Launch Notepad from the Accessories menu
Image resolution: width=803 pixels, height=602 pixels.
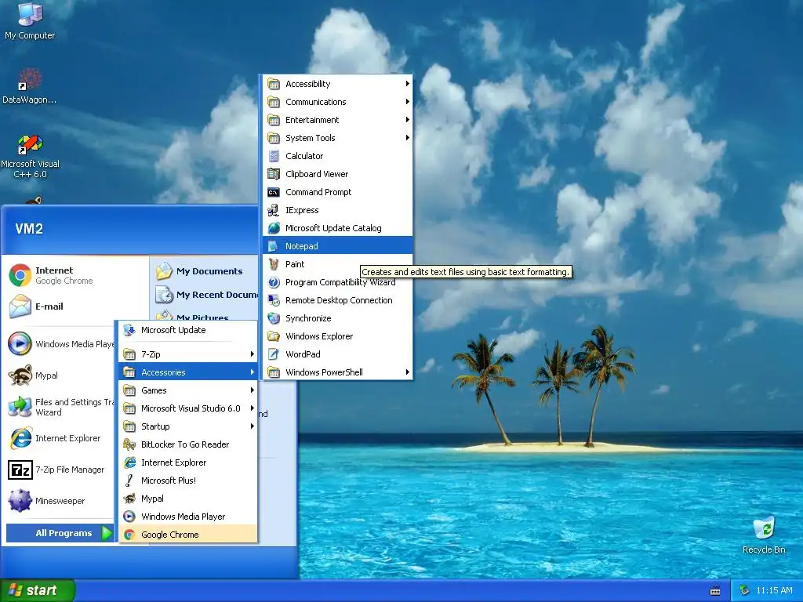337,246
